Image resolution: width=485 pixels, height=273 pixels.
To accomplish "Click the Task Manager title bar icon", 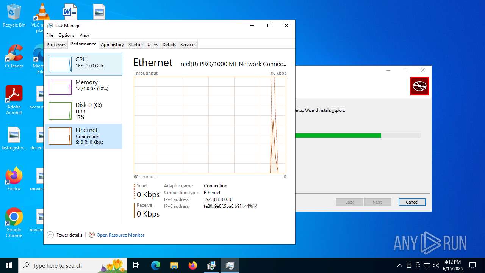I will tap(50, 26).
